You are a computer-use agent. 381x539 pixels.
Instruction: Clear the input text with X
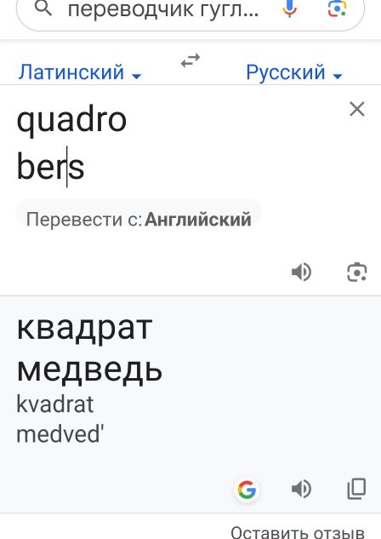click(x=357, y=109)
